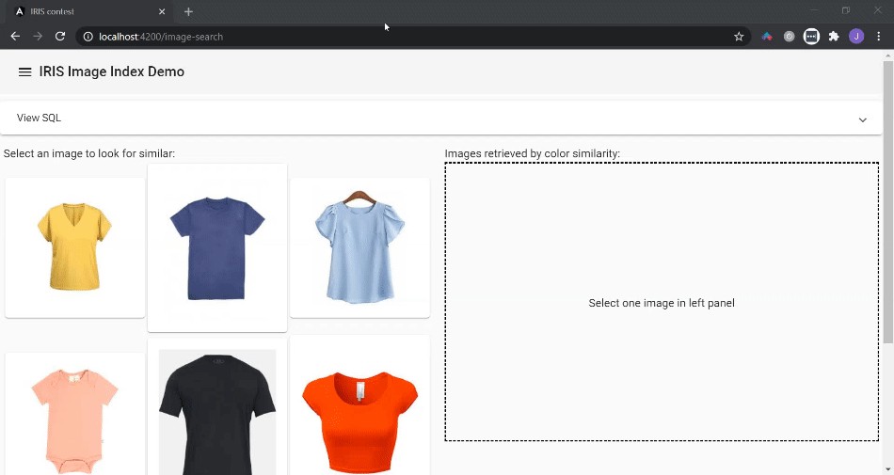This screenshot has width=894, height=475.
Task: Select the light blue ruffle blouse image
Action: pos(359,247)
